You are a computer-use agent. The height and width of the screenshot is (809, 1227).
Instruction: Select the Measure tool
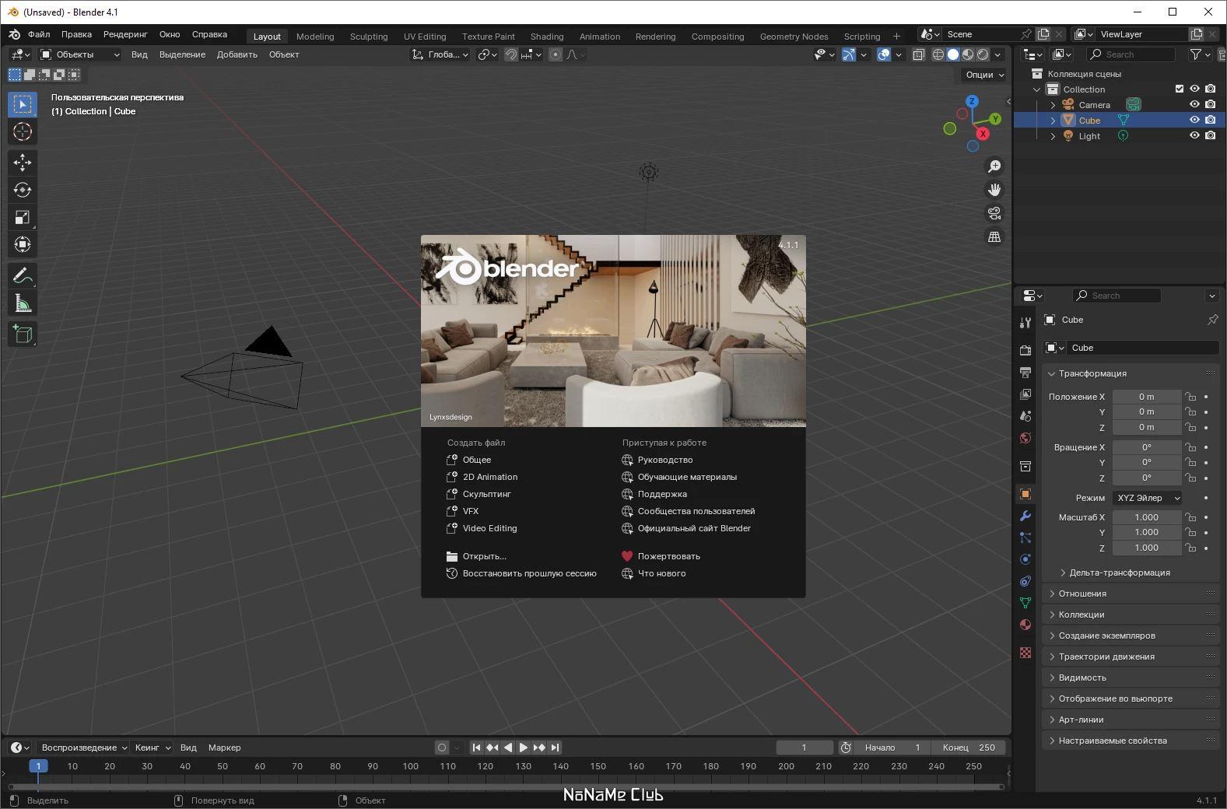click(x=23, y=303)
